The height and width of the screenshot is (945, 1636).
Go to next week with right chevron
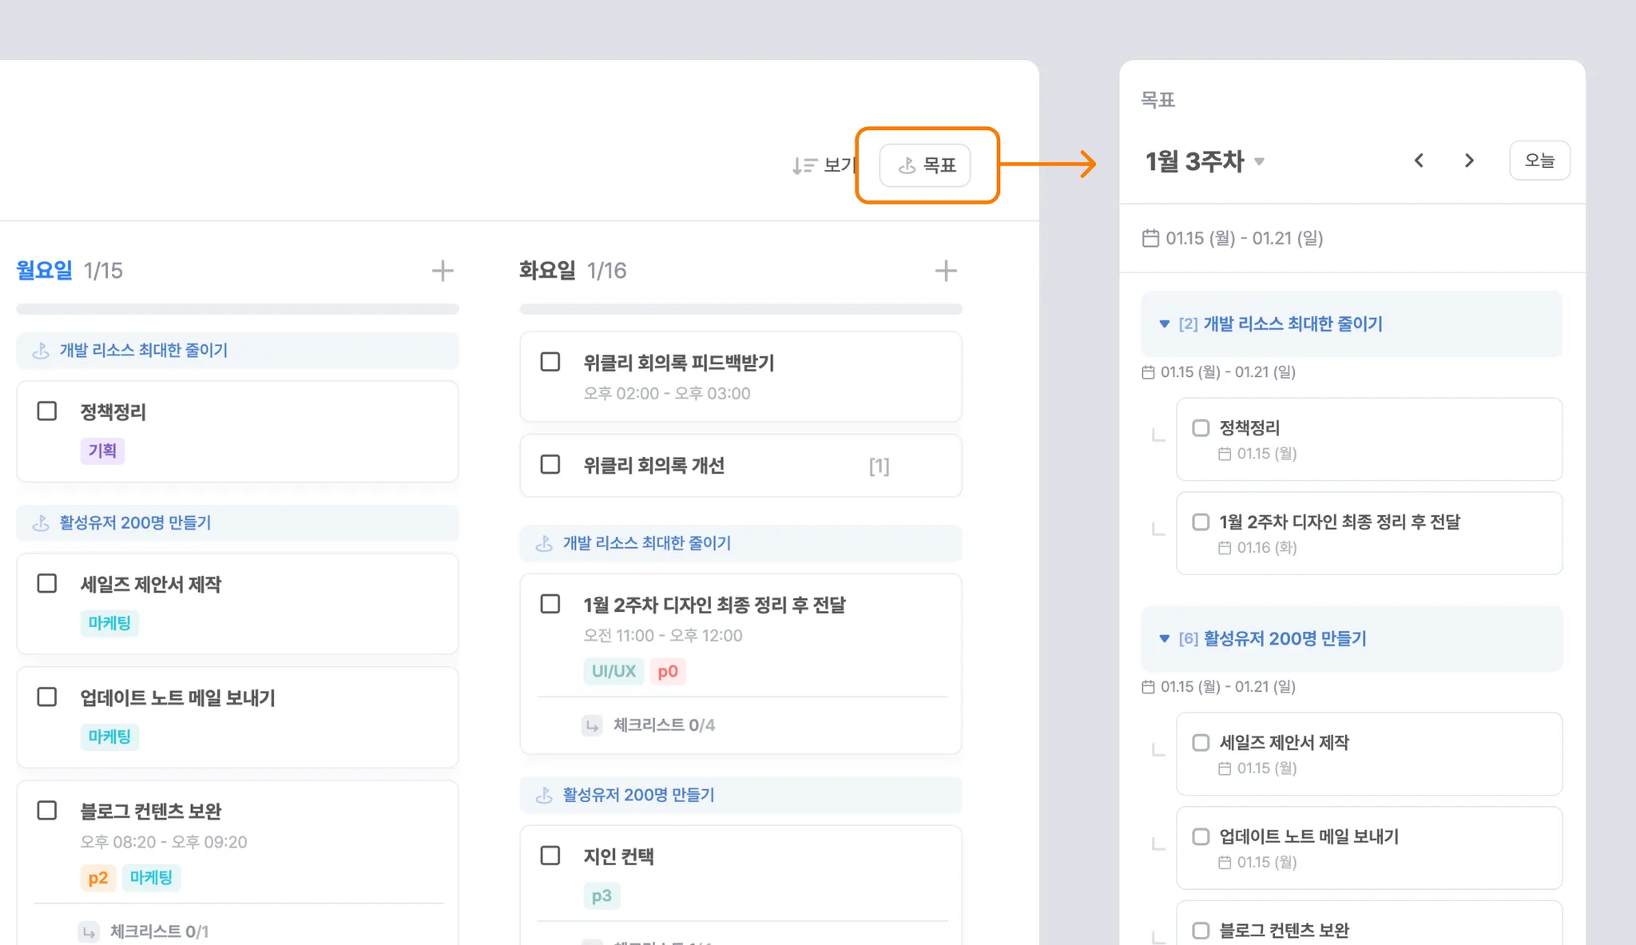point(1469,161)
